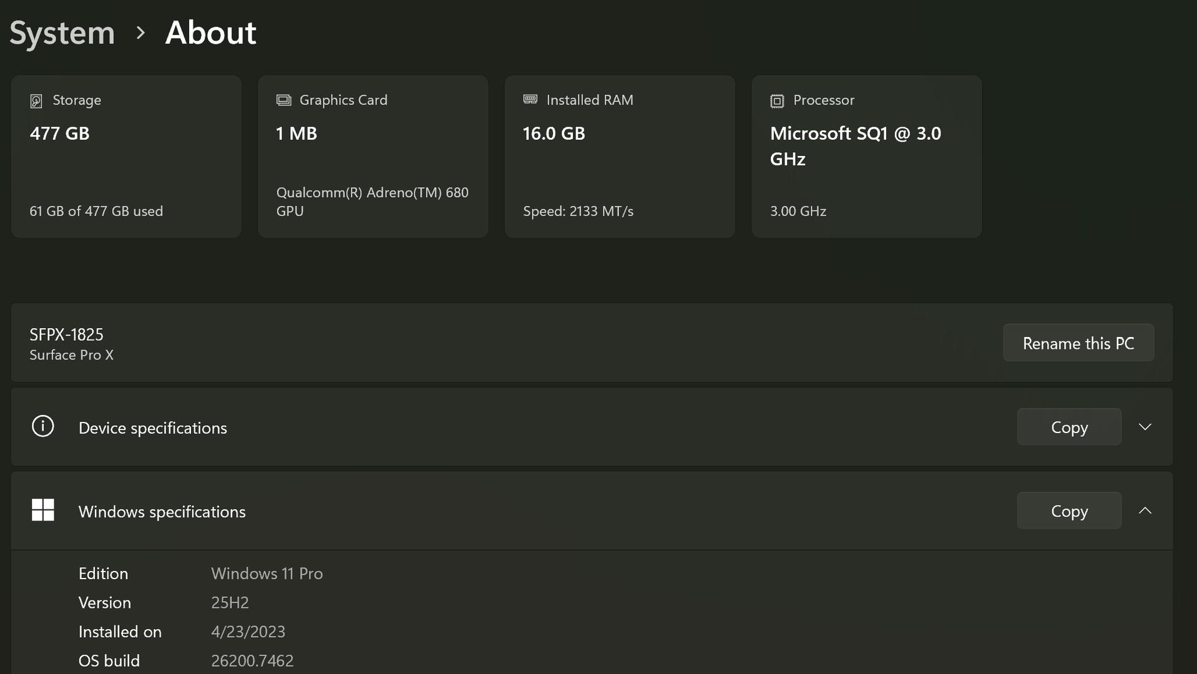Open the Processor Microsoft SQ1 card
Image resolution: width=1197 pixels, height=674 pixels.
(866, 157)
